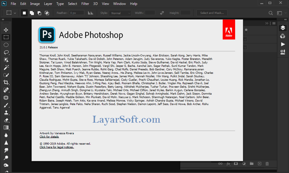Click the Width input field
This screenshot has width=289, height=173.
click(150, 13)
